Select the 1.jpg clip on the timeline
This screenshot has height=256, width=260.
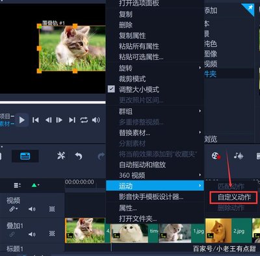tap(181, 233)
